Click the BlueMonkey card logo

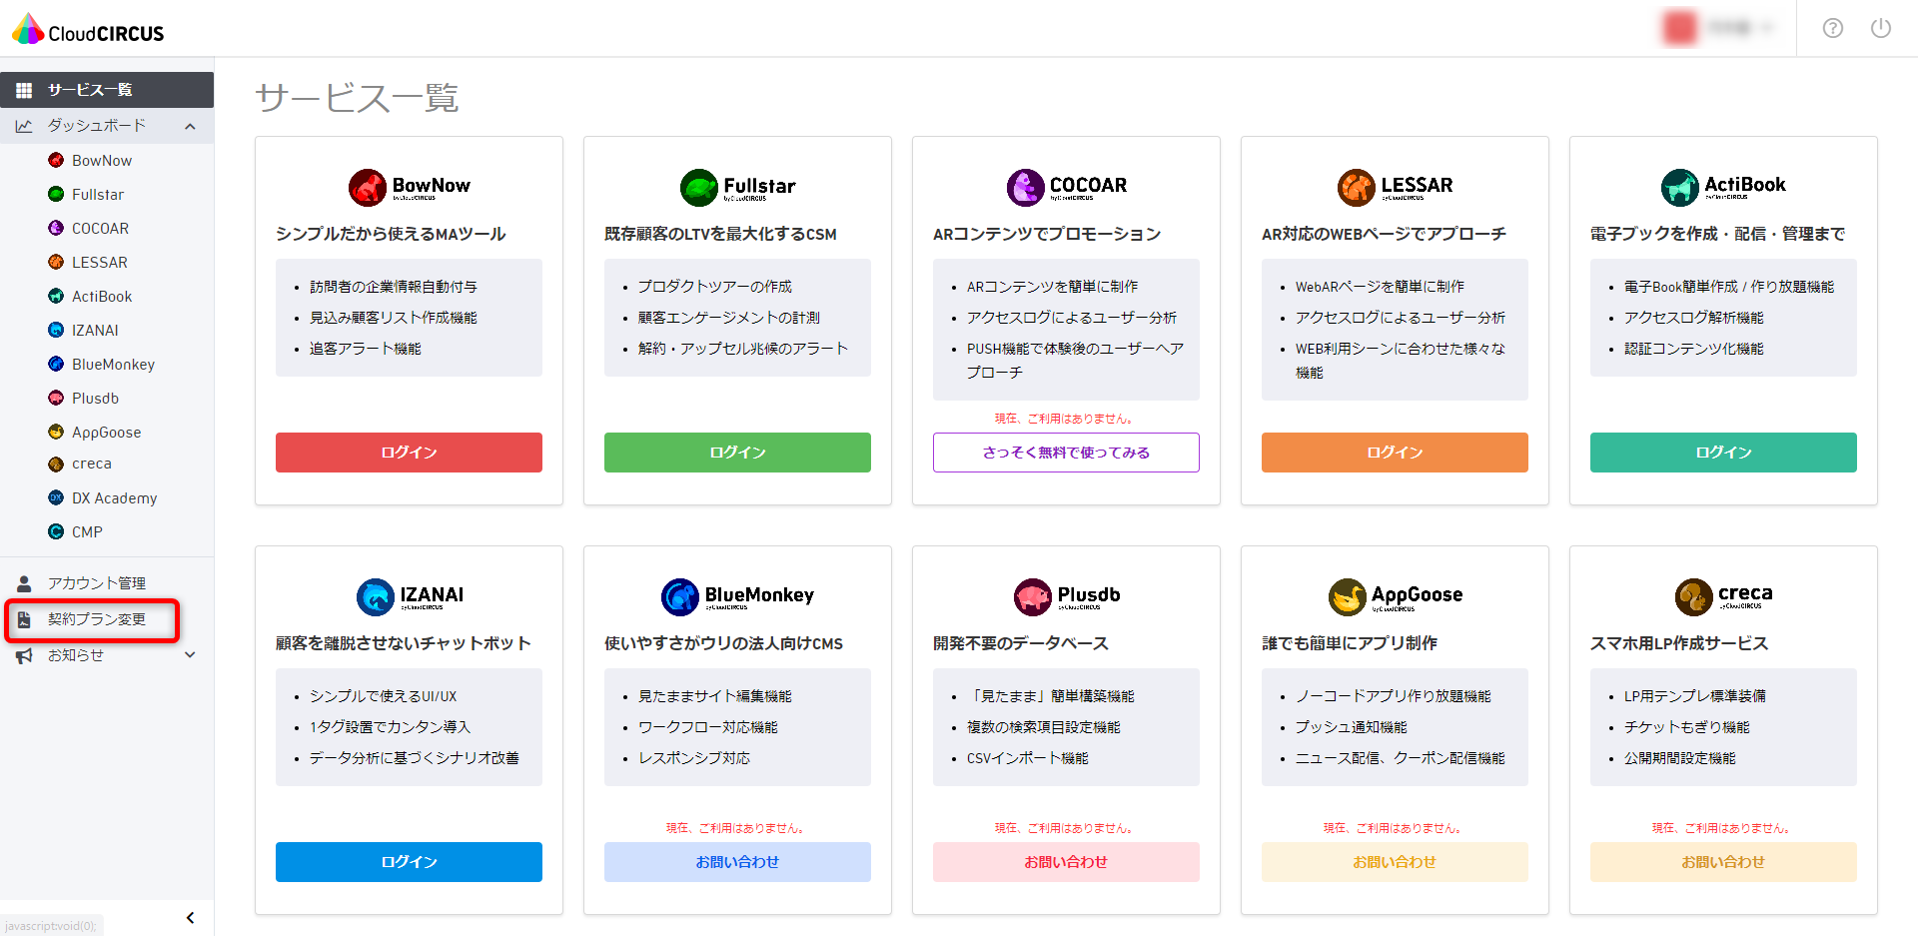click(x=737, y=596)
